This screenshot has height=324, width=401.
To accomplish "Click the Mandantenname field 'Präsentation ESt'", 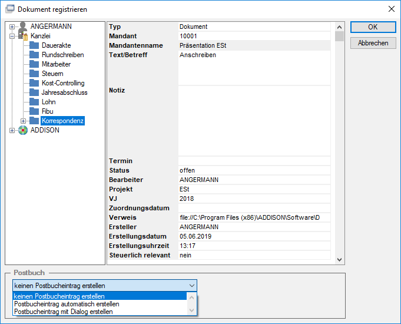I will coord(254,45).
